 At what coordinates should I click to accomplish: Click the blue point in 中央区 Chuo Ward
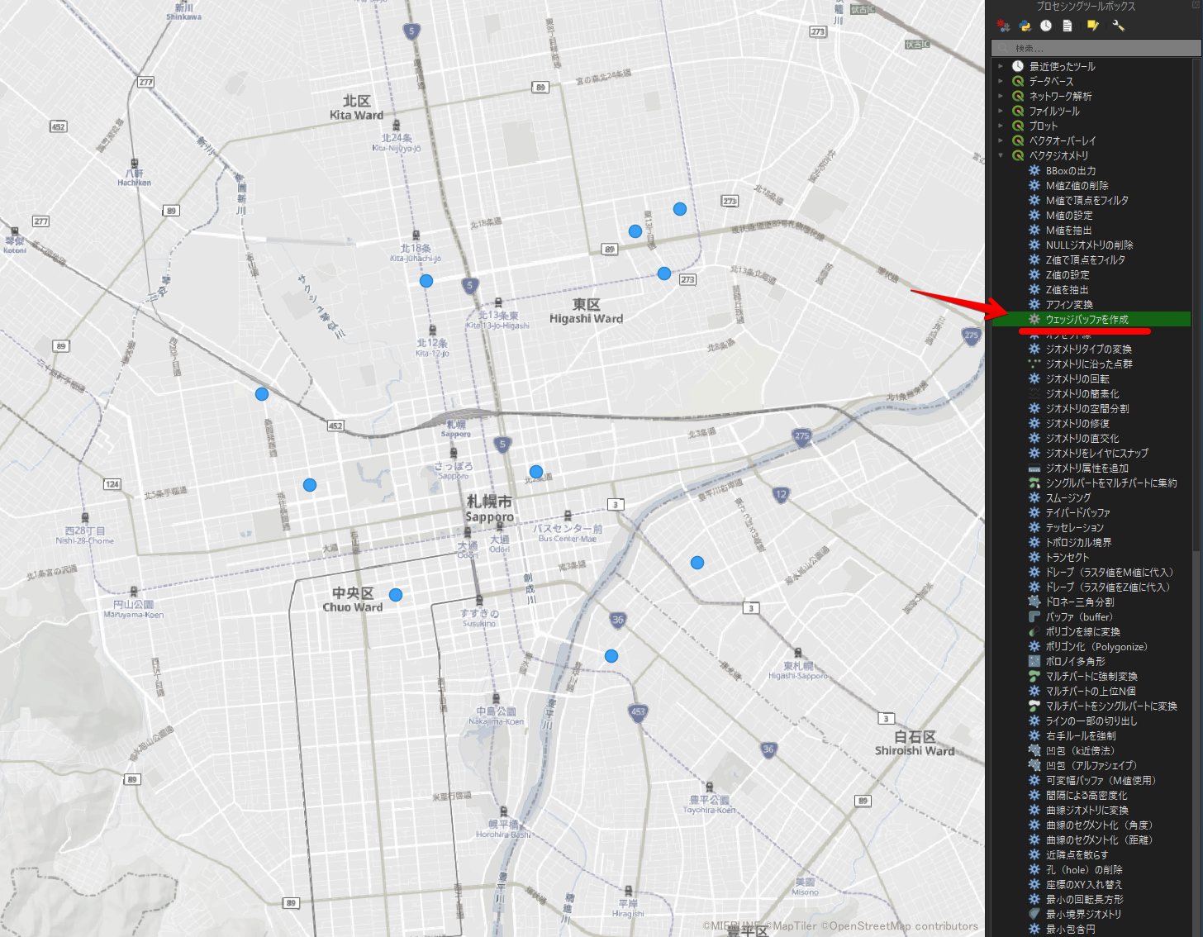pyautogui.click(x=396, y=595)
